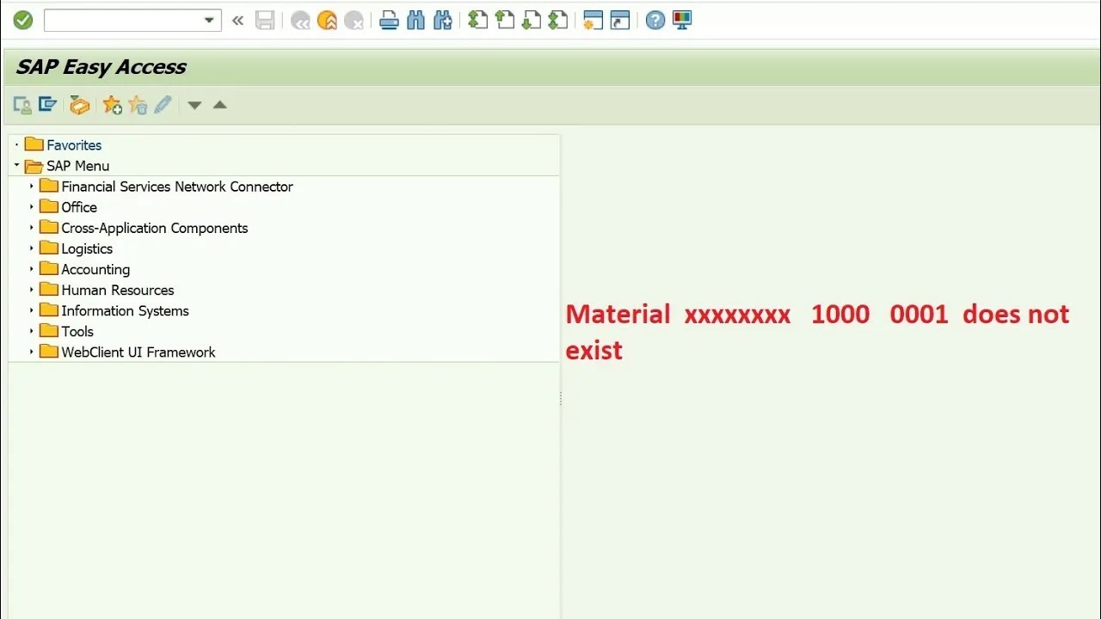Click the open SAP Menu folder icon
The width and height of the screenshot is (1101, 619).
coord(34,166)
